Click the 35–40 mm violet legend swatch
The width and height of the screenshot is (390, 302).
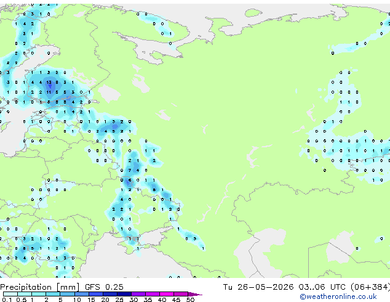coord(152,294)
